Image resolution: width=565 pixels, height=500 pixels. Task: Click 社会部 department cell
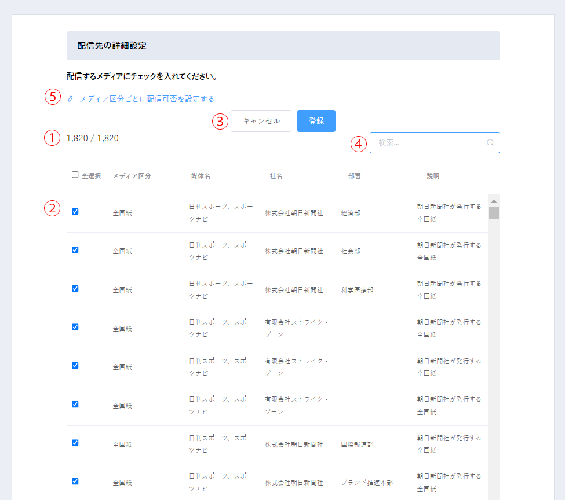351,251
